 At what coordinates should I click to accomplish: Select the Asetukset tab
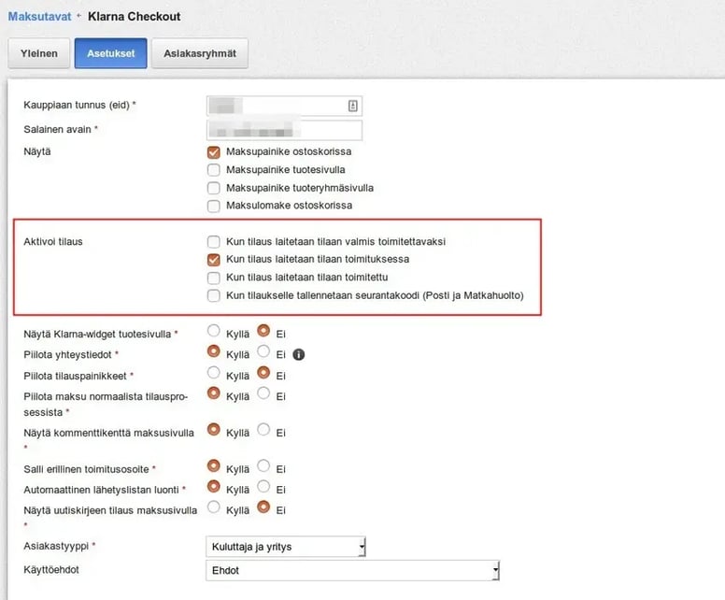pos(111,53)
